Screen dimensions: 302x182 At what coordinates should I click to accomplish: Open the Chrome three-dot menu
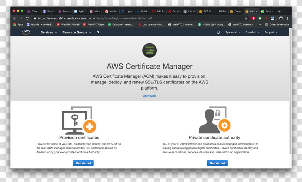(x=287, y=18)
